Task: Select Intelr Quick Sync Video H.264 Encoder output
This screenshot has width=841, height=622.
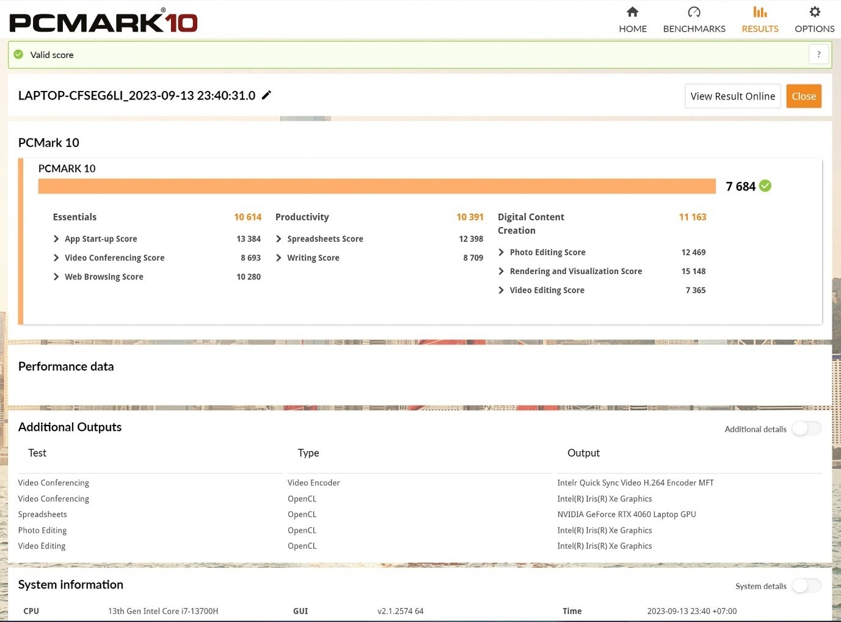Action: point(635,482)
